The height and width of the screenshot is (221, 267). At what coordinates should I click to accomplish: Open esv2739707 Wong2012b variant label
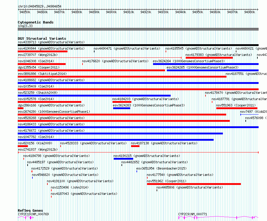38,55
